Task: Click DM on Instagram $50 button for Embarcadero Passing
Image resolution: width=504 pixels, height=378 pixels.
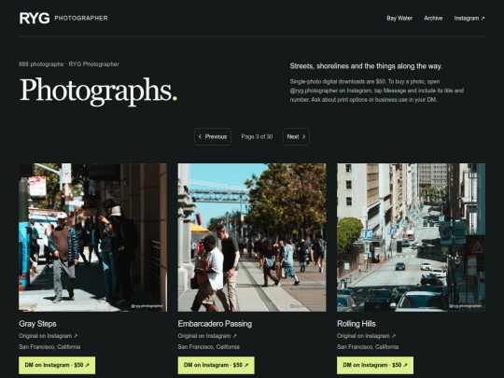Action: click(x=216, y=365)
